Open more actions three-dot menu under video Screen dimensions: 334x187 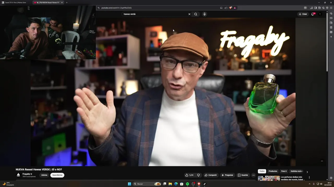(x=253, y=175)
